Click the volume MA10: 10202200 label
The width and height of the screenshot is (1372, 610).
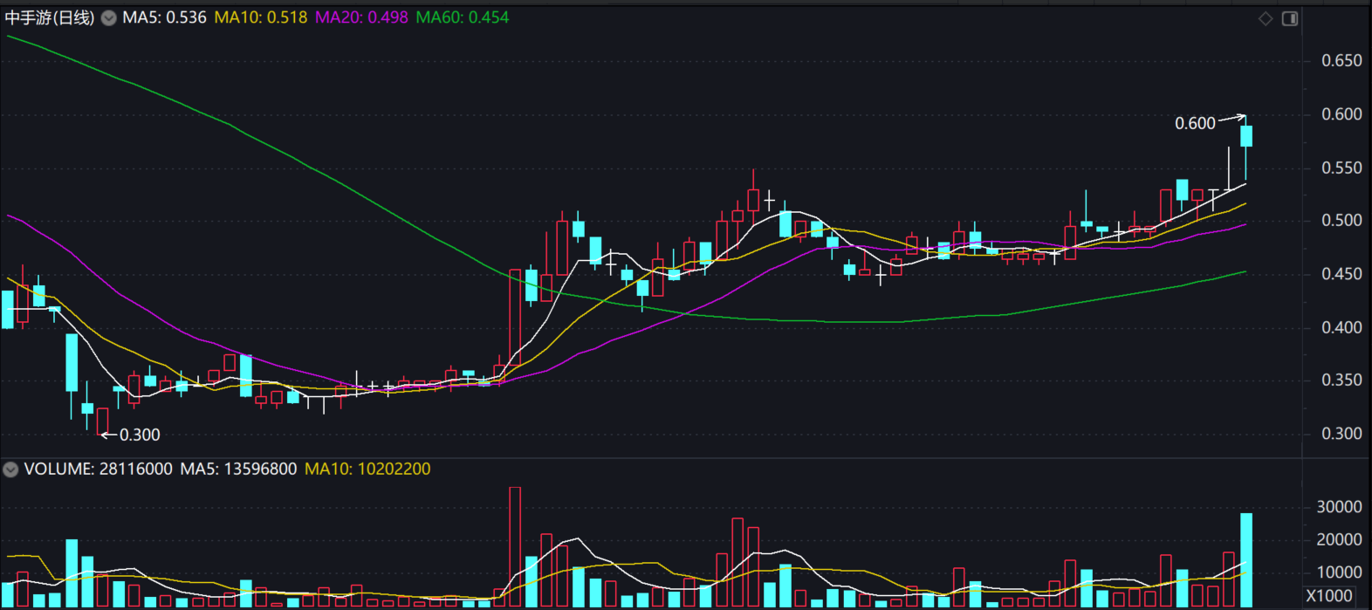[x=367, y=469]
